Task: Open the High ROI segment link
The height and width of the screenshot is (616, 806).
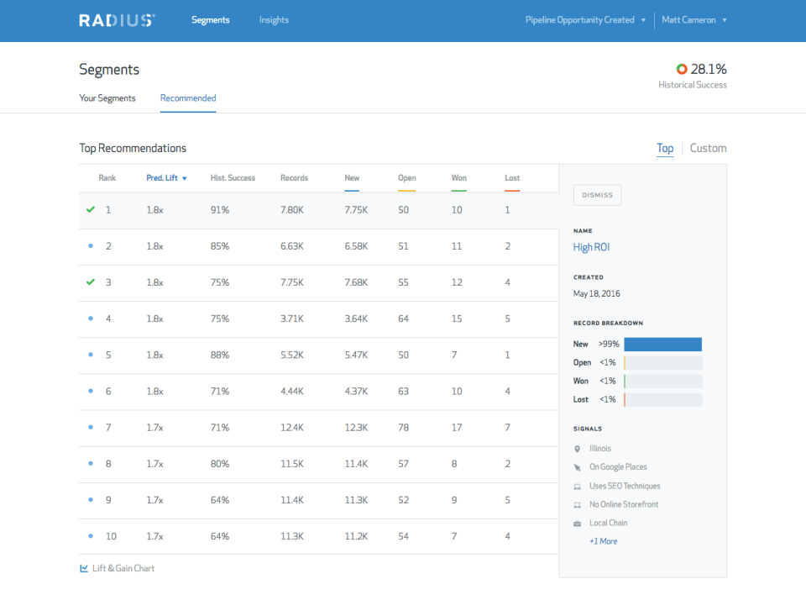Action: click(x=590, y=249)
